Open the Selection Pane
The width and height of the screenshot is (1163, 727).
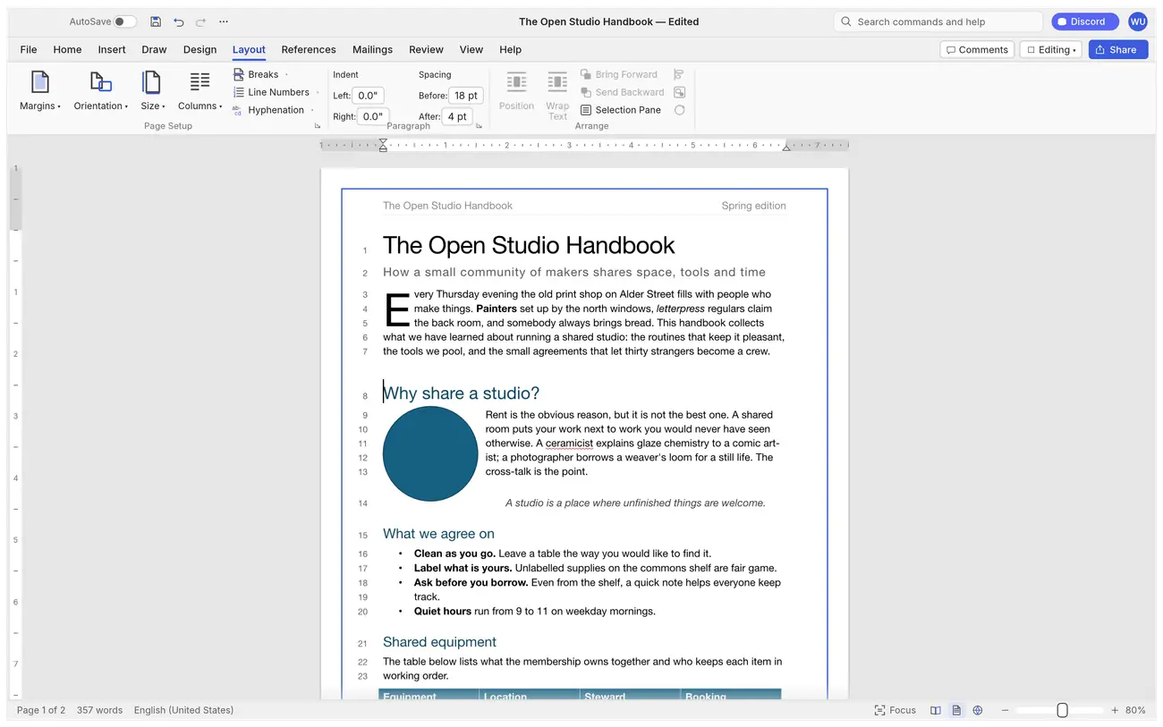pyautogui.click(x=621, y=110)
